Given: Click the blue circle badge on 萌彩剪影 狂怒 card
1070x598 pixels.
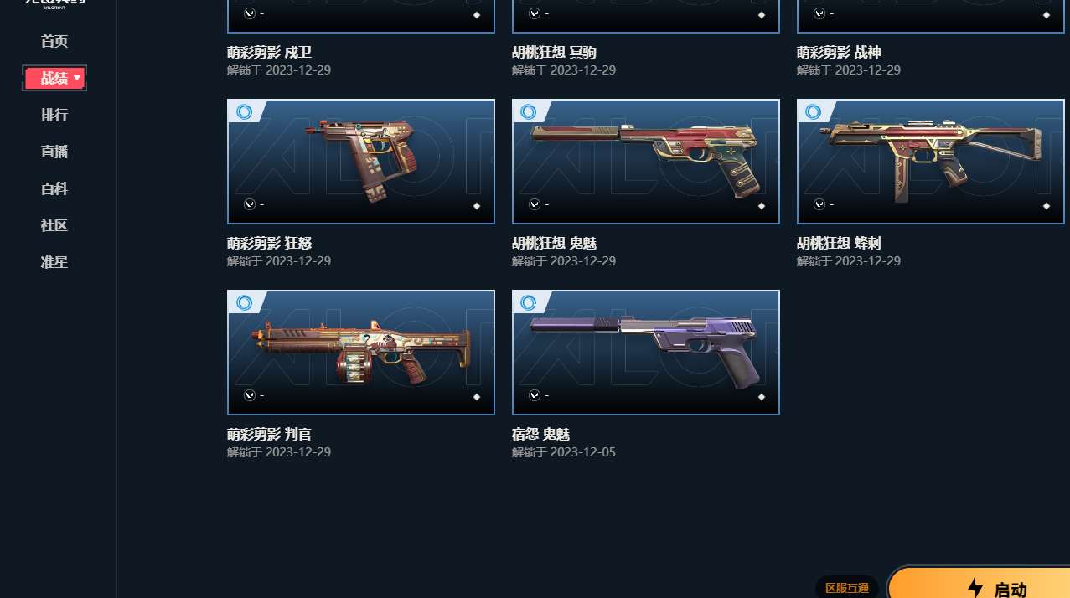Looking at the screenshot, I should pyautogui.click(x=244, y=111).
